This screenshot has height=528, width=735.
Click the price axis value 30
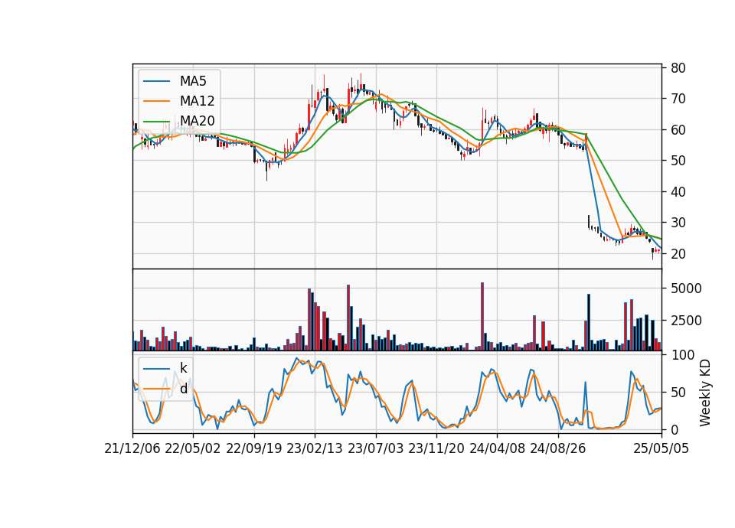678,223
